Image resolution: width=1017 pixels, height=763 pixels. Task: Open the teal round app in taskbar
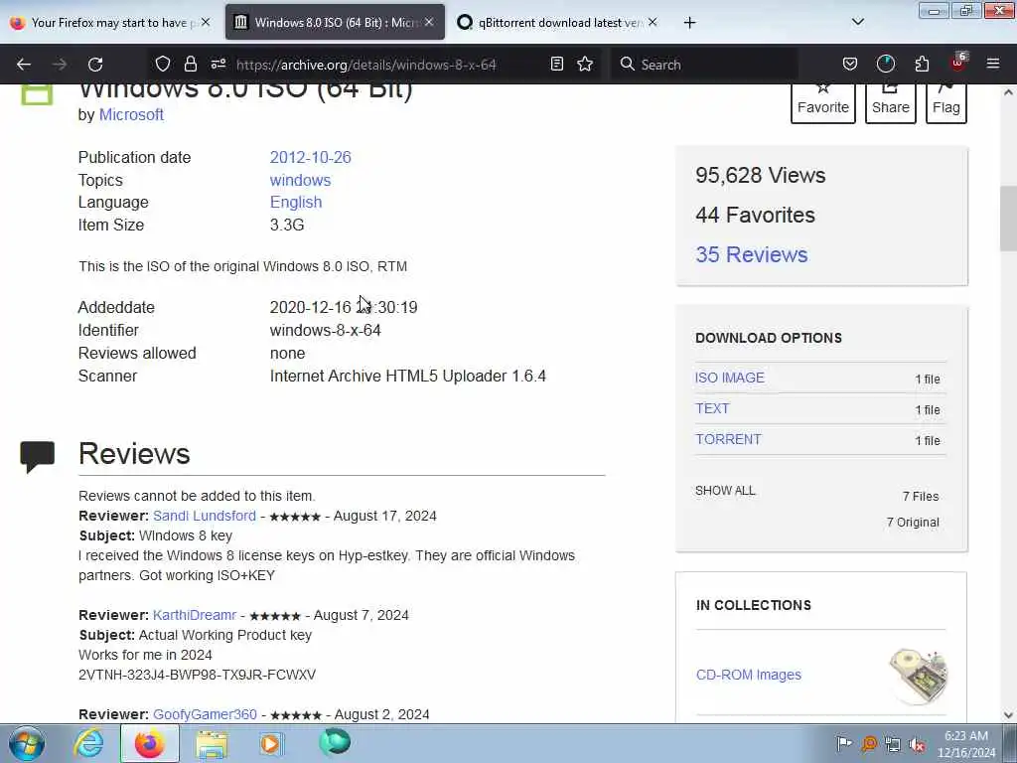(x=335, y=742)
